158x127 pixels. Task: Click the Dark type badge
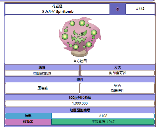[47, 73]
